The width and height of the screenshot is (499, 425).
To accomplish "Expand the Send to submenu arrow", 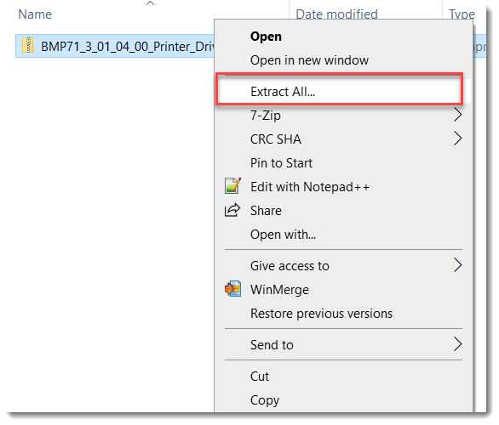I will 457,344.
